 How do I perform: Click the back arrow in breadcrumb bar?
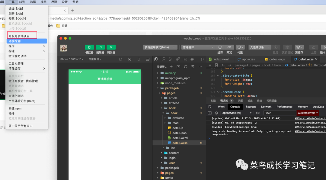pyautogui.click(x=223, y=65)
